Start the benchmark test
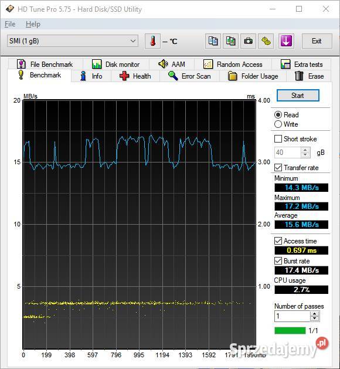 click(x=298, y=96)
